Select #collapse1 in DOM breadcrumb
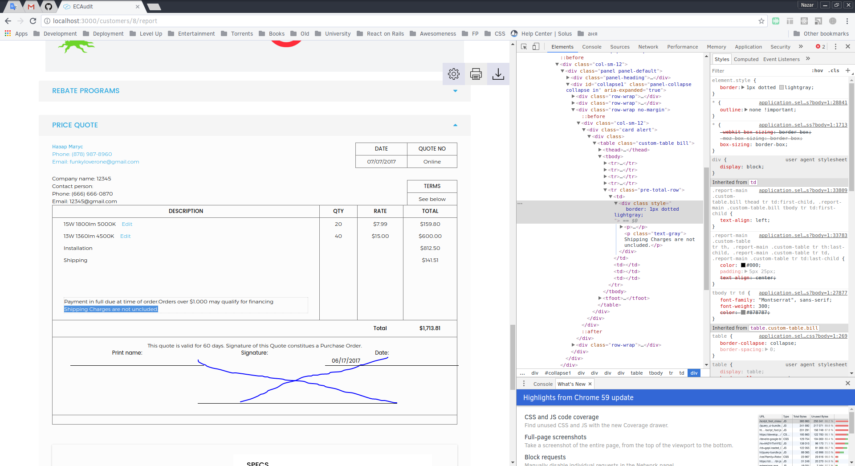Viewport: 855px width, 466px height. pos(558,373)
